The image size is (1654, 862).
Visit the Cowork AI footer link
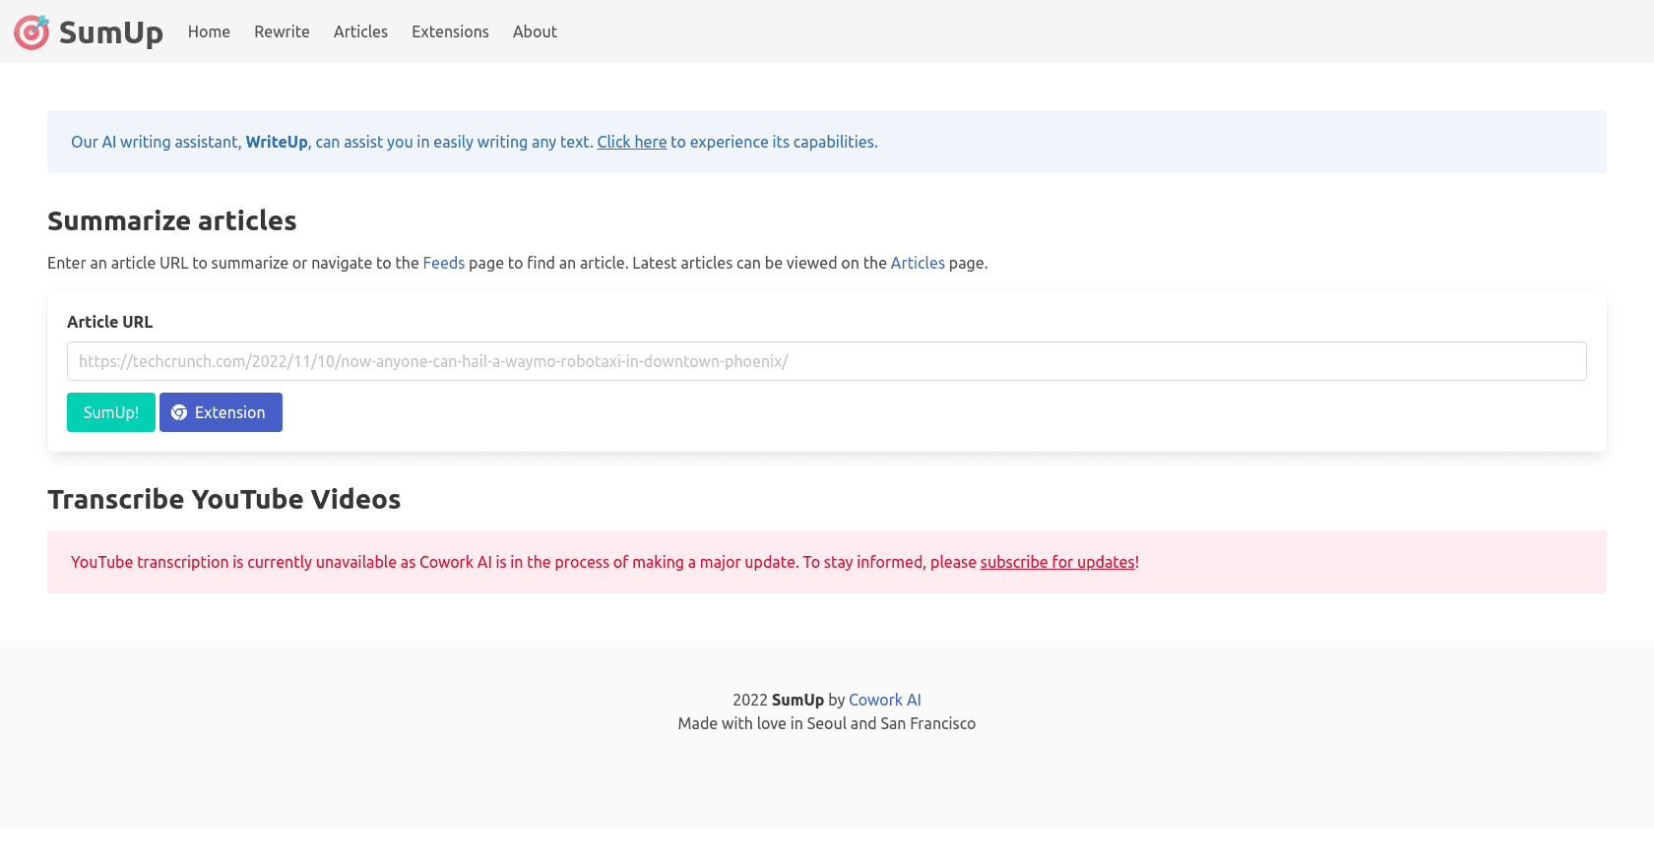pos(885,700)
